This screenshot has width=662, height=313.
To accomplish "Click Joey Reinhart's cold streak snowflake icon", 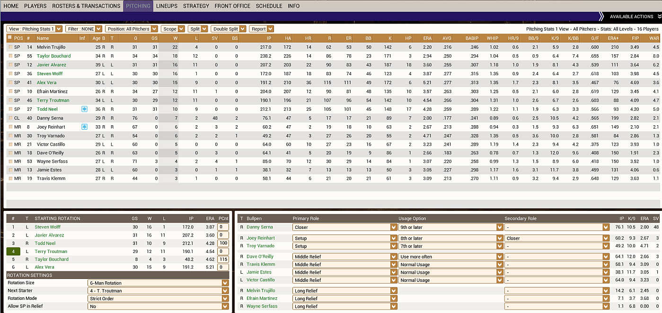I will pos(84,127).
